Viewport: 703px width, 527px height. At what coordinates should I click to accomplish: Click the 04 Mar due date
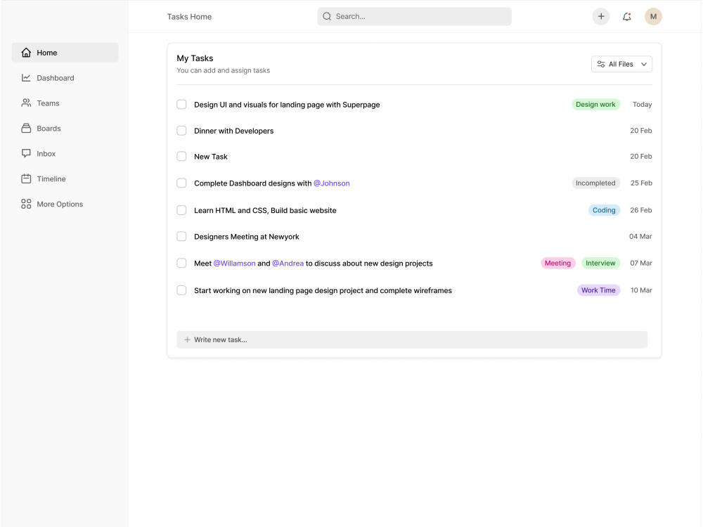coord(640,236)
